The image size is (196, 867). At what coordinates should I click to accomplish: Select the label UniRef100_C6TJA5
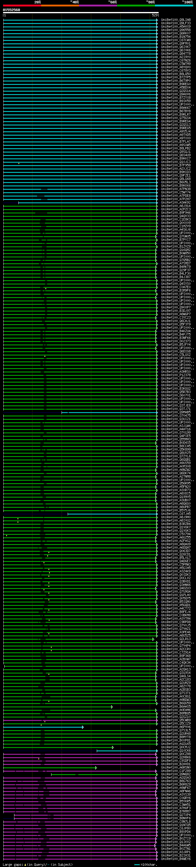176,514
